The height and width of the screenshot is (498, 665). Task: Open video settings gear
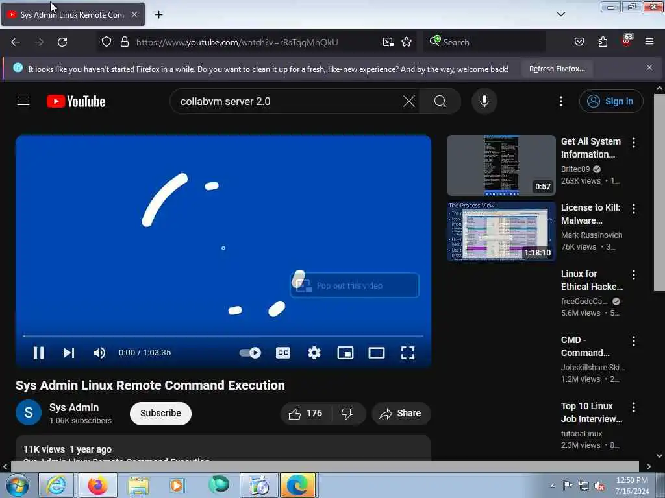(314, 353)
